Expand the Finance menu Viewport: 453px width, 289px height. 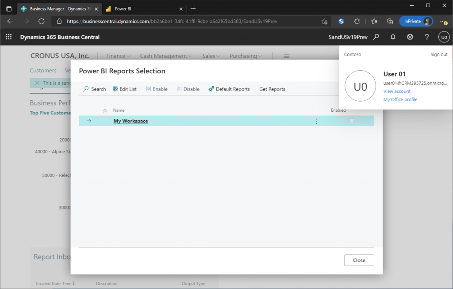coord(118,56)
